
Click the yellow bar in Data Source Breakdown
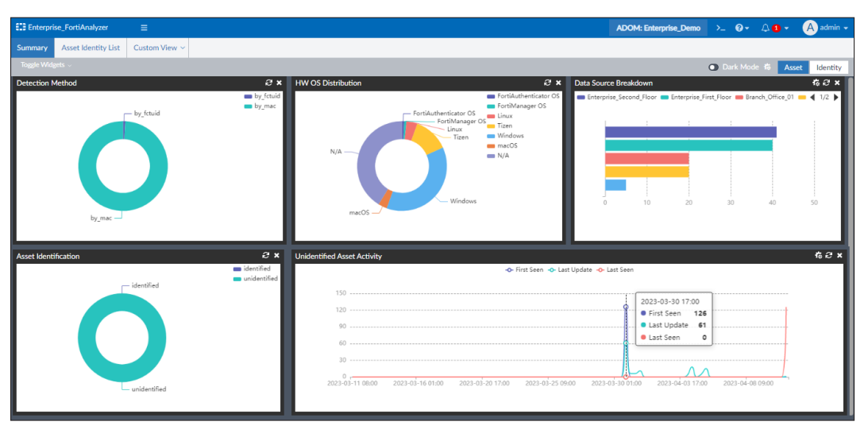click(646, 172)
